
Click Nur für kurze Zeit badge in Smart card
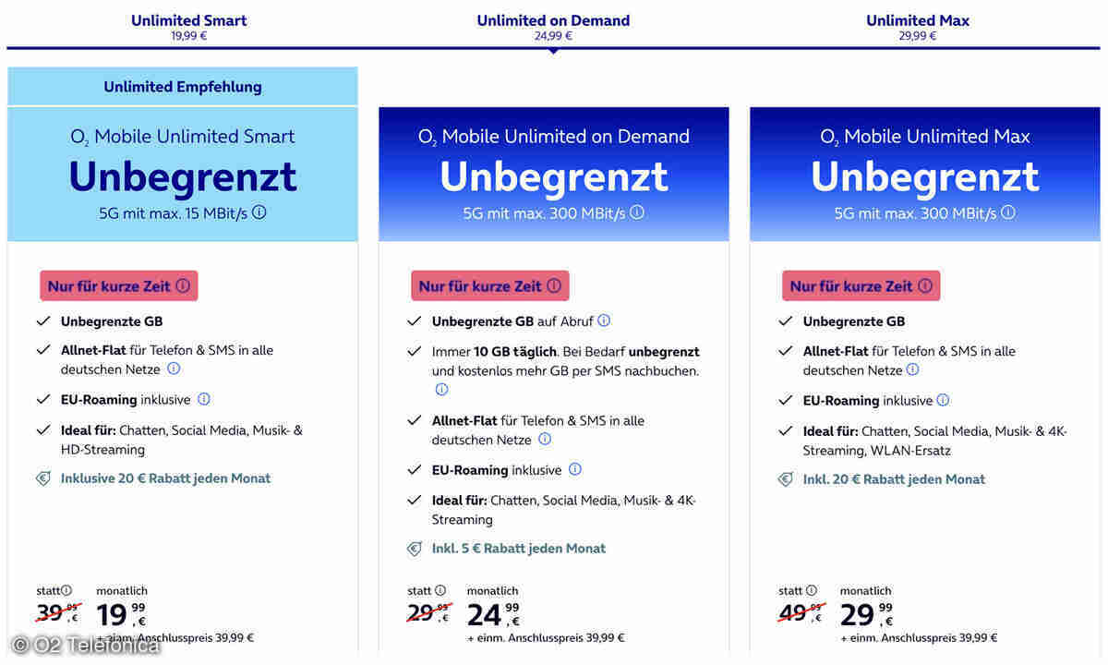pos(119,285)
